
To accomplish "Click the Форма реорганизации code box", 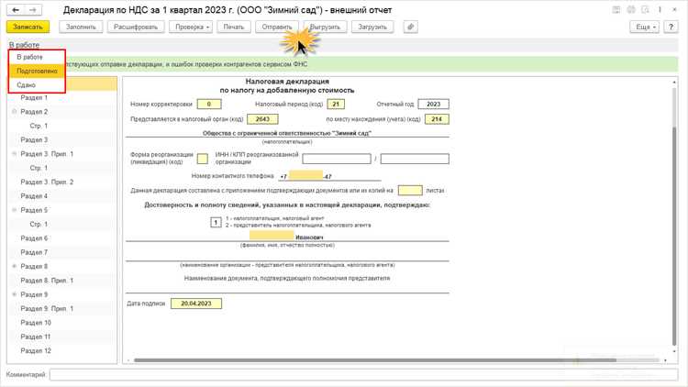I will (x=203, y=159).
